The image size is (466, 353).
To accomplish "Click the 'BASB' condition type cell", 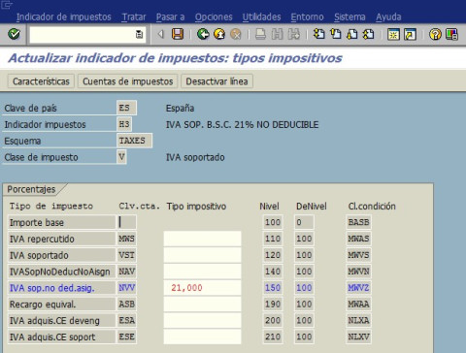I will (x=358, y=222).
